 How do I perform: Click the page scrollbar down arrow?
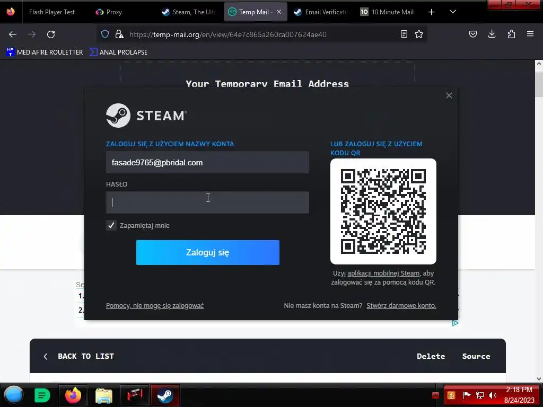tap(539, 378)
